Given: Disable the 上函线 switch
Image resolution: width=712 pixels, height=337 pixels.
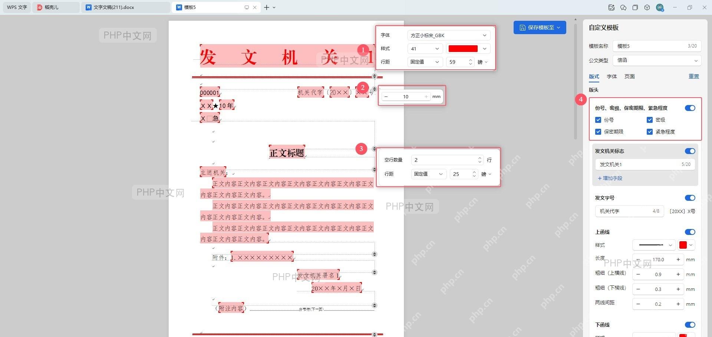Looking at the screenshot, I should (690, 232).
